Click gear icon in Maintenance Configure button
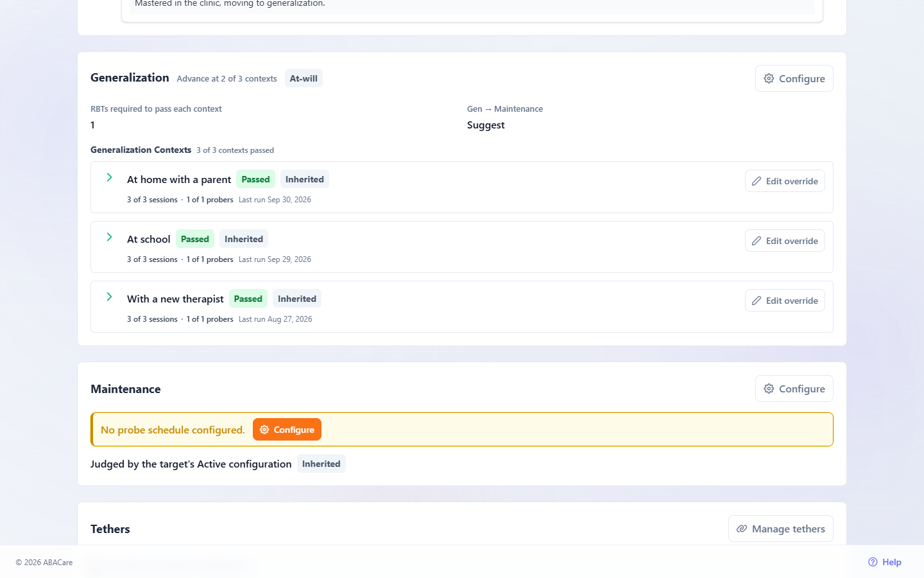This screenshot has width=924, height=578. click(x=769, y=389)
